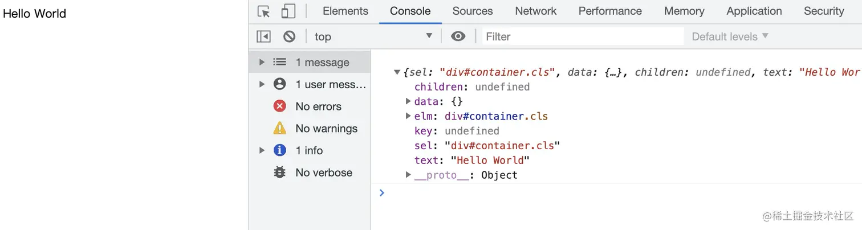This screenshot has width=862, height=230.
Task: Switch to the Network tab
Action: click(x=535, y=11)
